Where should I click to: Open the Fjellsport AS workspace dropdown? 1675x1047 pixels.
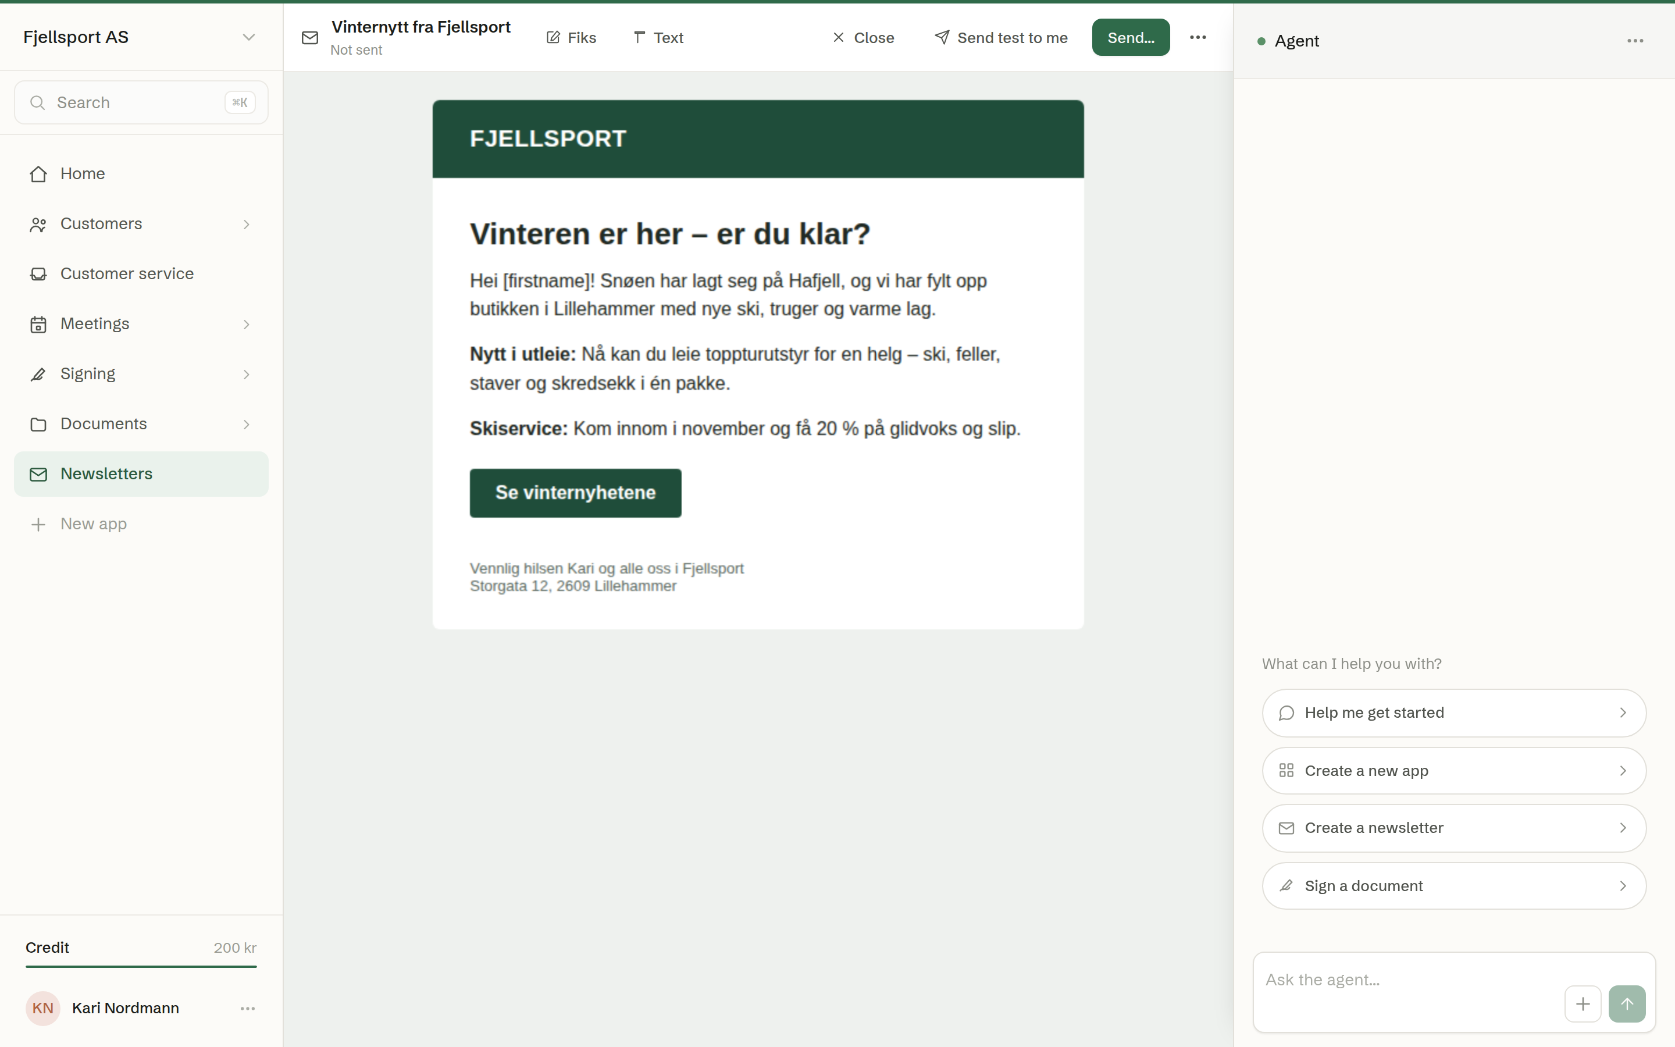(141, 37)
